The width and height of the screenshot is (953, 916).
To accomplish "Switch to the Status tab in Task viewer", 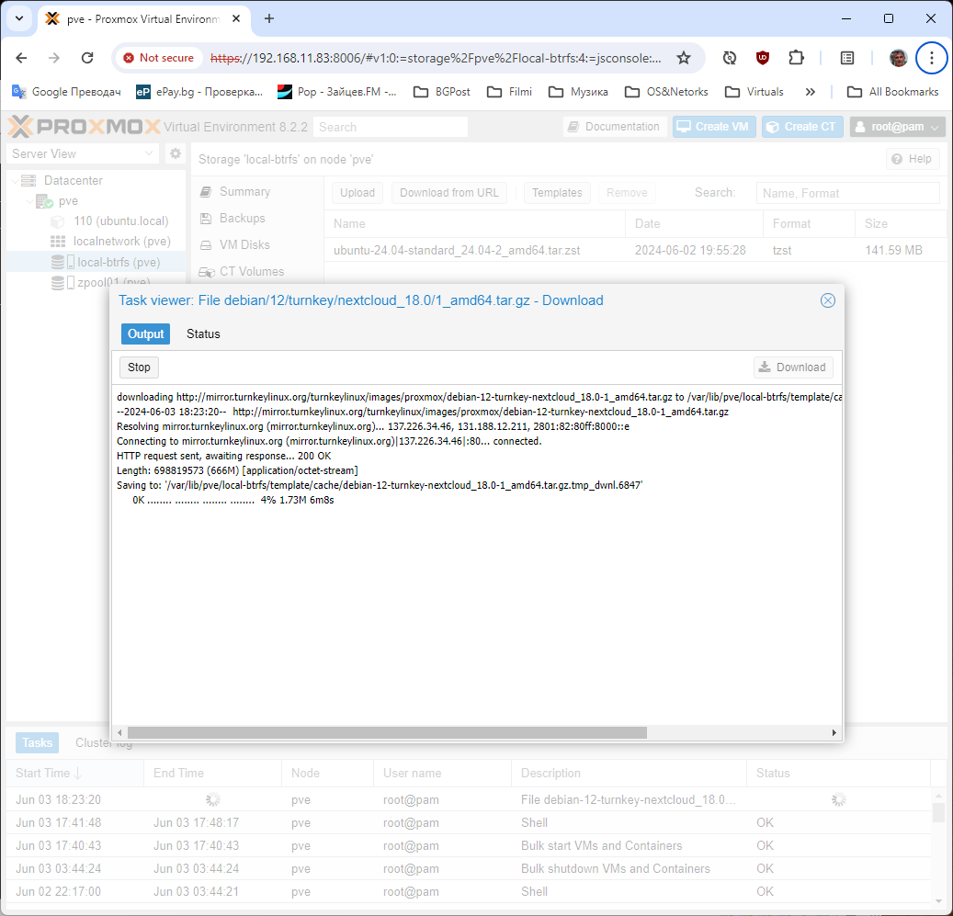I will (203, 334).
